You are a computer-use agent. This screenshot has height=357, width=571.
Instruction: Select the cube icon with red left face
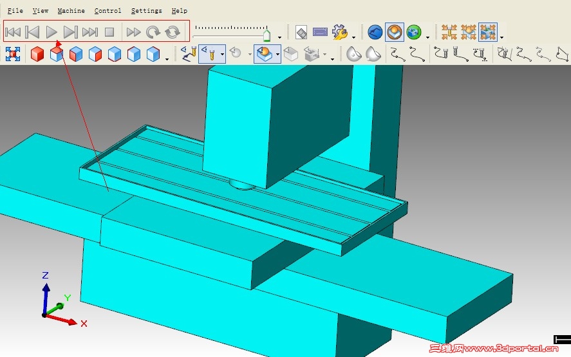(76, 54)
